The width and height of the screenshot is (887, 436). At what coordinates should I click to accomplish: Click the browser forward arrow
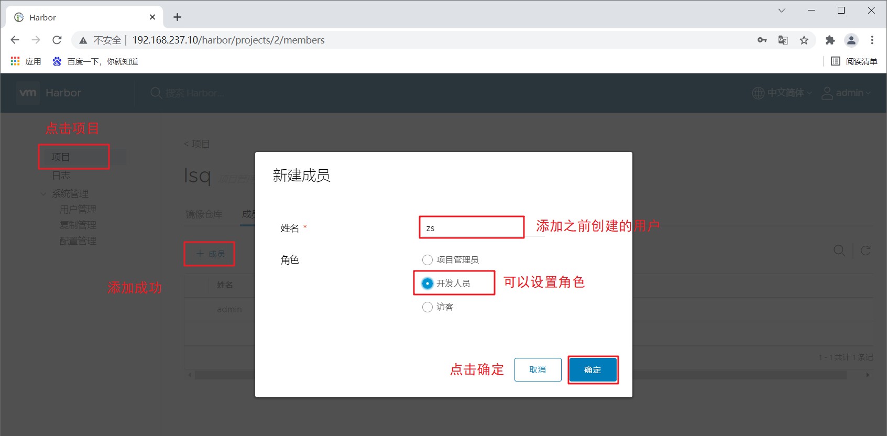36,40
